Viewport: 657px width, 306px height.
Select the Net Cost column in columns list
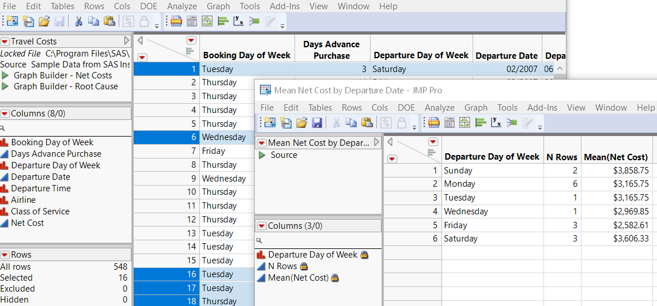(27, 223)
